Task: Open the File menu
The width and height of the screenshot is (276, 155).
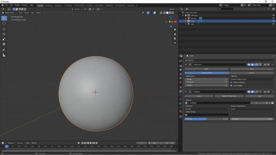Action: pyautogui.click(x=6, y=5)
